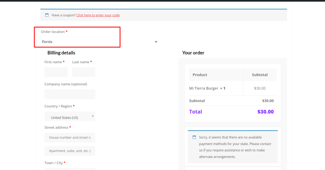Focus the First name input field
This screenshot has height=170, width=325.
56,72
